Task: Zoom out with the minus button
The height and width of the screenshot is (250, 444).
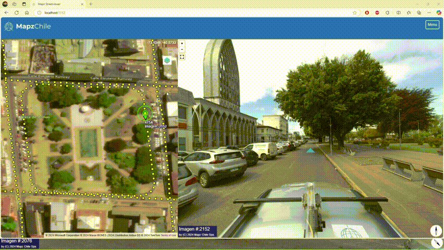Action: [x=182, y=50]
